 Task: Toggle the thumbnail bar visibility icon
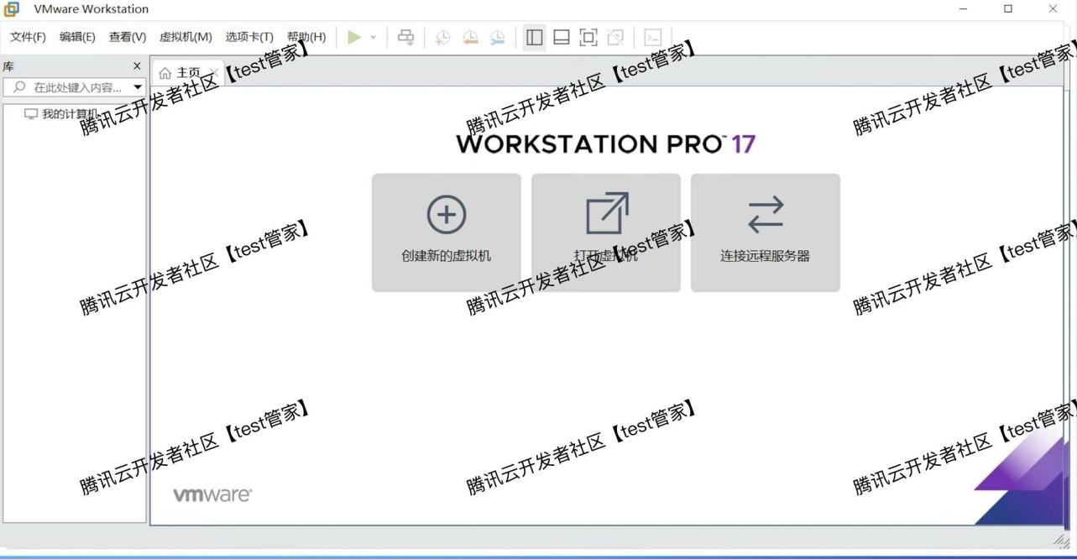point(562,37)
